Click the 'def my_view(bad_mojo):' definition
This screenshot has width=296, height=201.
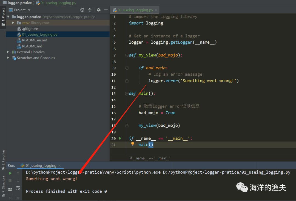(x=156, y=55)
